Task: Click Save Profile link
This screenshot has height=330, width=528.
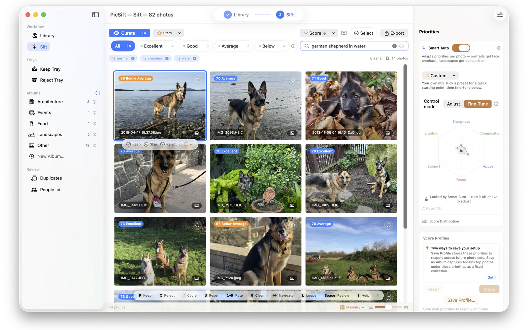Action: click(461, 300)
